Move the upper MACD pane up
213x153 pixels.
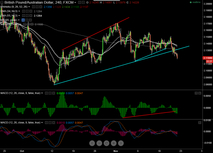point(196,93)
